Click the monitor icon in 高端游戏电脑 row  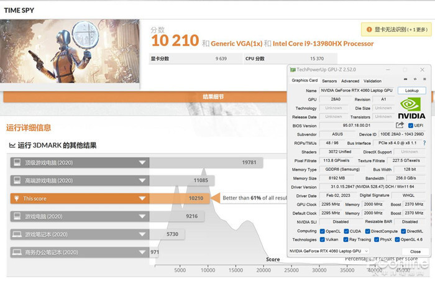point(17,180)
